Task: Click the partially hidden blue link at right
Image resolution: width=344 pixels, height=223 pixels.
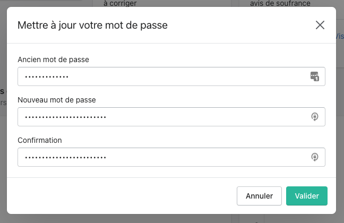Action: click(x=340, y=37)
